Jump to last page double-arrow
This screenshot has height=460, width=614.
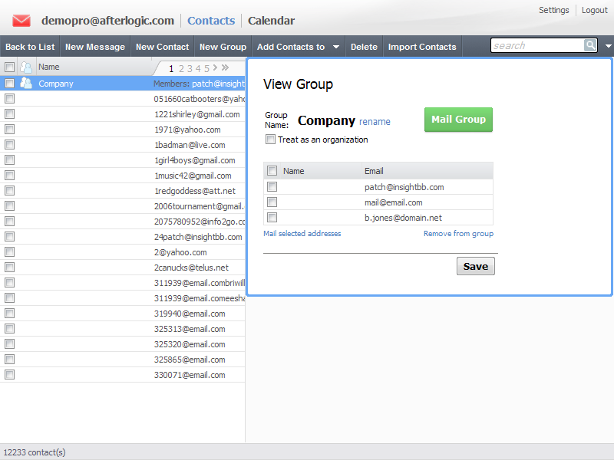click(225, 68)
